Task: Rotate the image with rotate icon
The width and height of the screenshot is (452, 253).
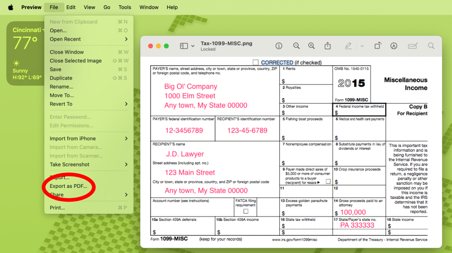Action: 378,46
